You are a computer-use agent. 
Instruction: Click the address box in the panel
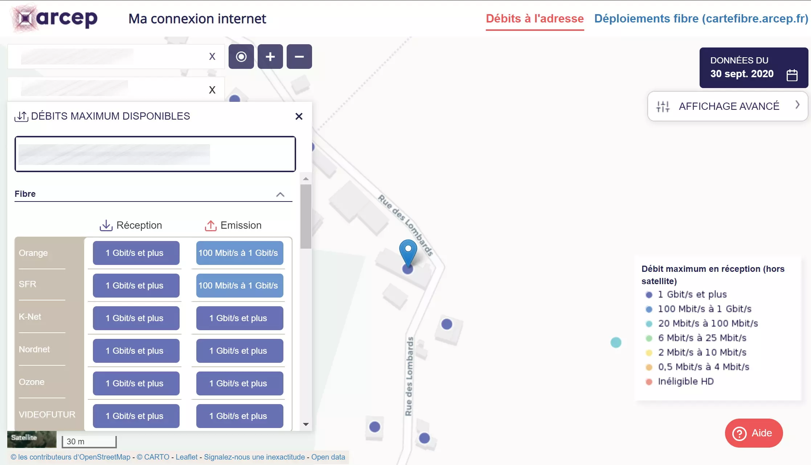(155, 154)
